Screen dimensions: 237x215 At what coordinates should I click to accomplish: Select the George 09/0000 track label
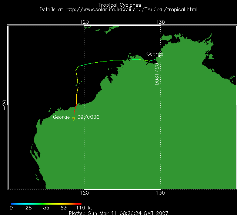(76, 117)
